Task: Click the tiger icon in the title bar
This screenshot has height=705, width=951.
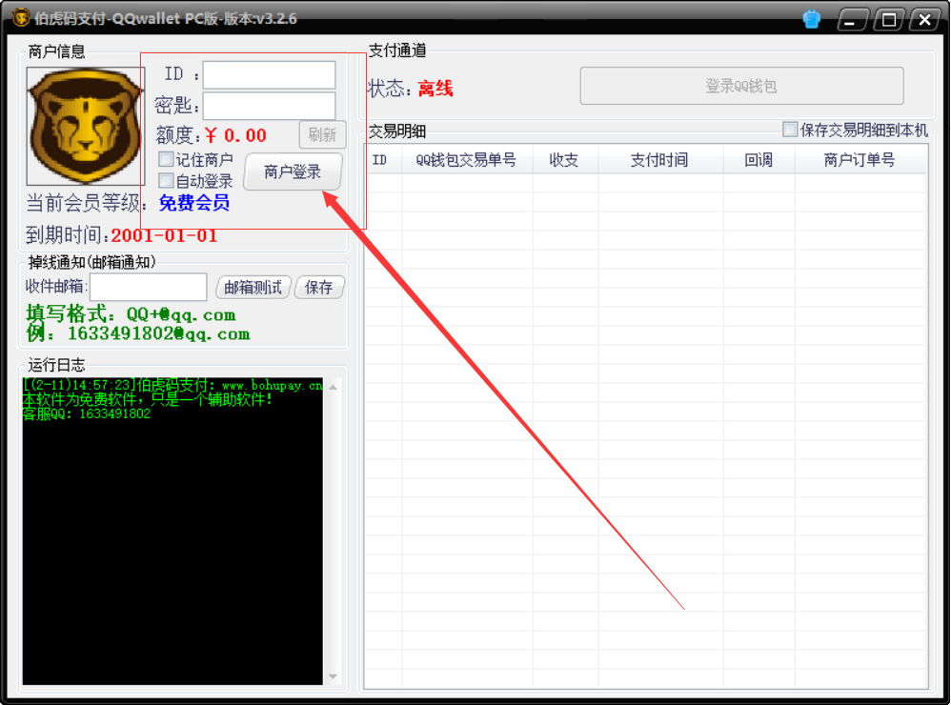Action: 19,16
